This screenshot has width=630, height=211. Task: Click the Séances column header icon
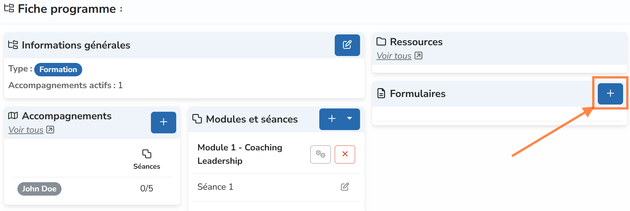(147, 154)
